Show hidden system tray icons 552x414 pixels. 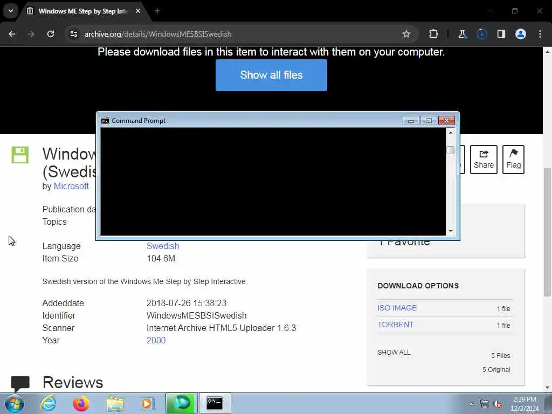[471, 404]
